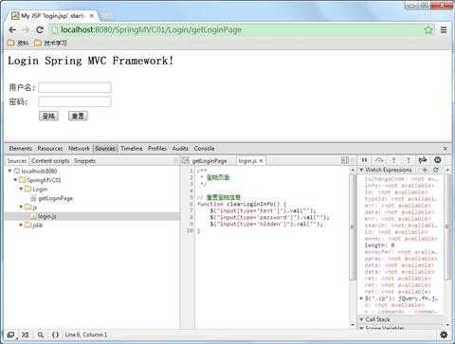The width and height of the screenshot is (455, 344).
Task: Pause script execution
Action: click(x=364, y=160)
